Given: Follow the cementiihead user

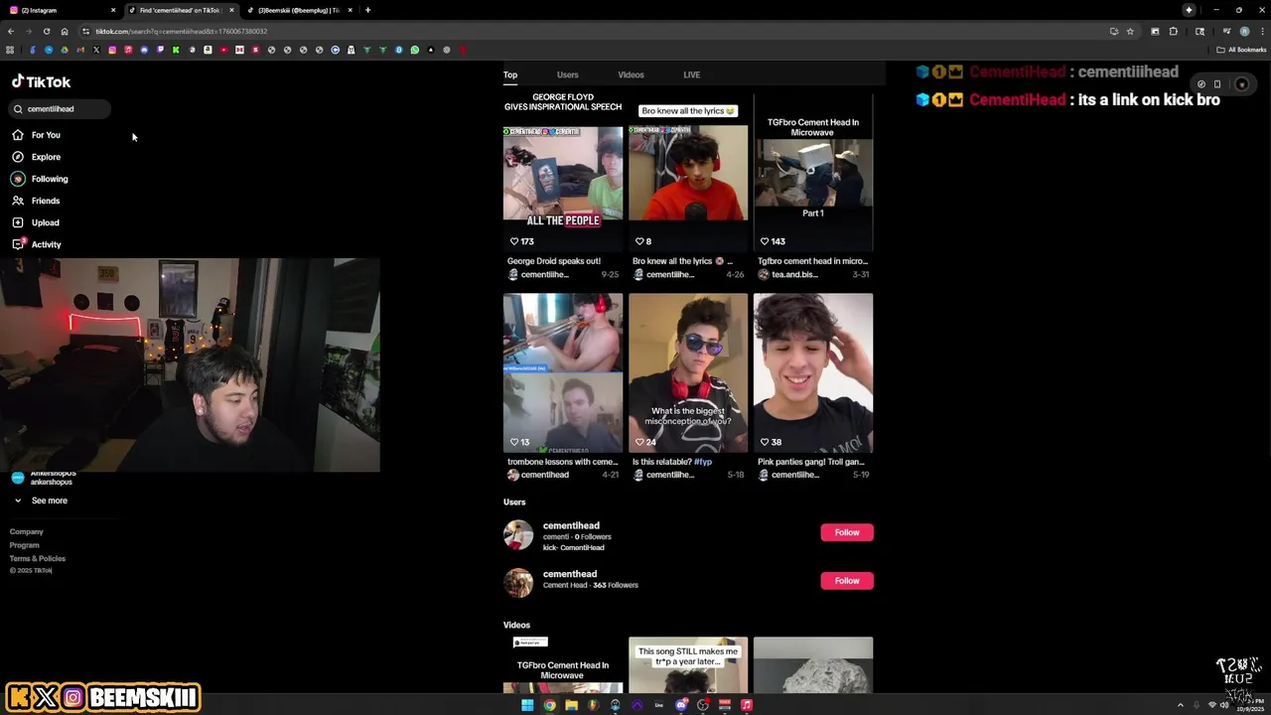Looking at the screenshot, I should pos(847,532).
